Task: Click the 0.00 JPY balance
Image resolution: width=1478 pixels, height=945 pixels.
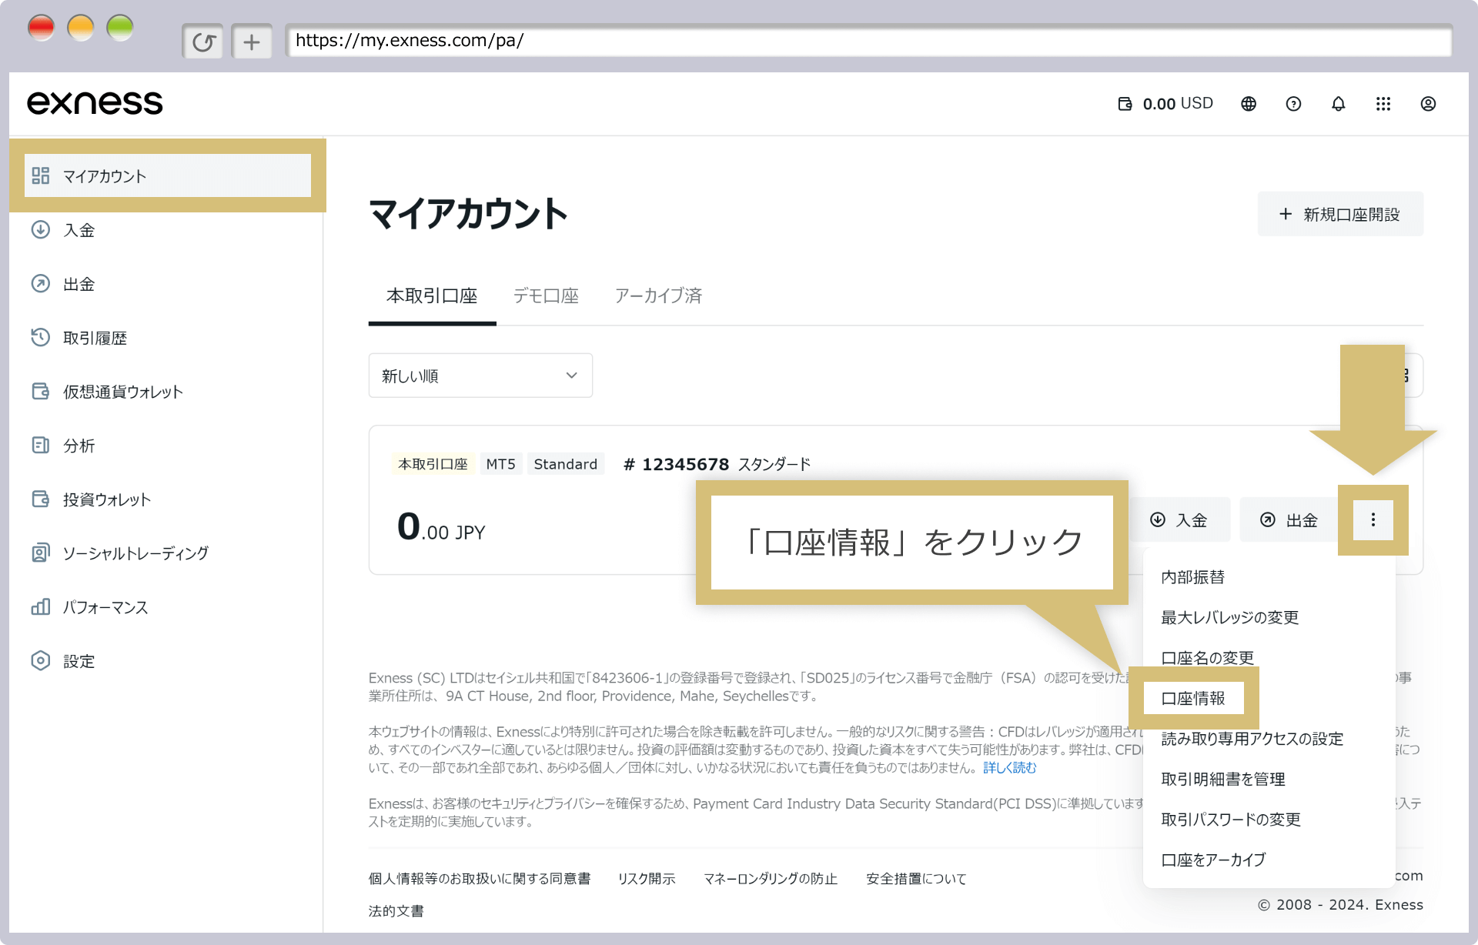Action: click(441, 528)
